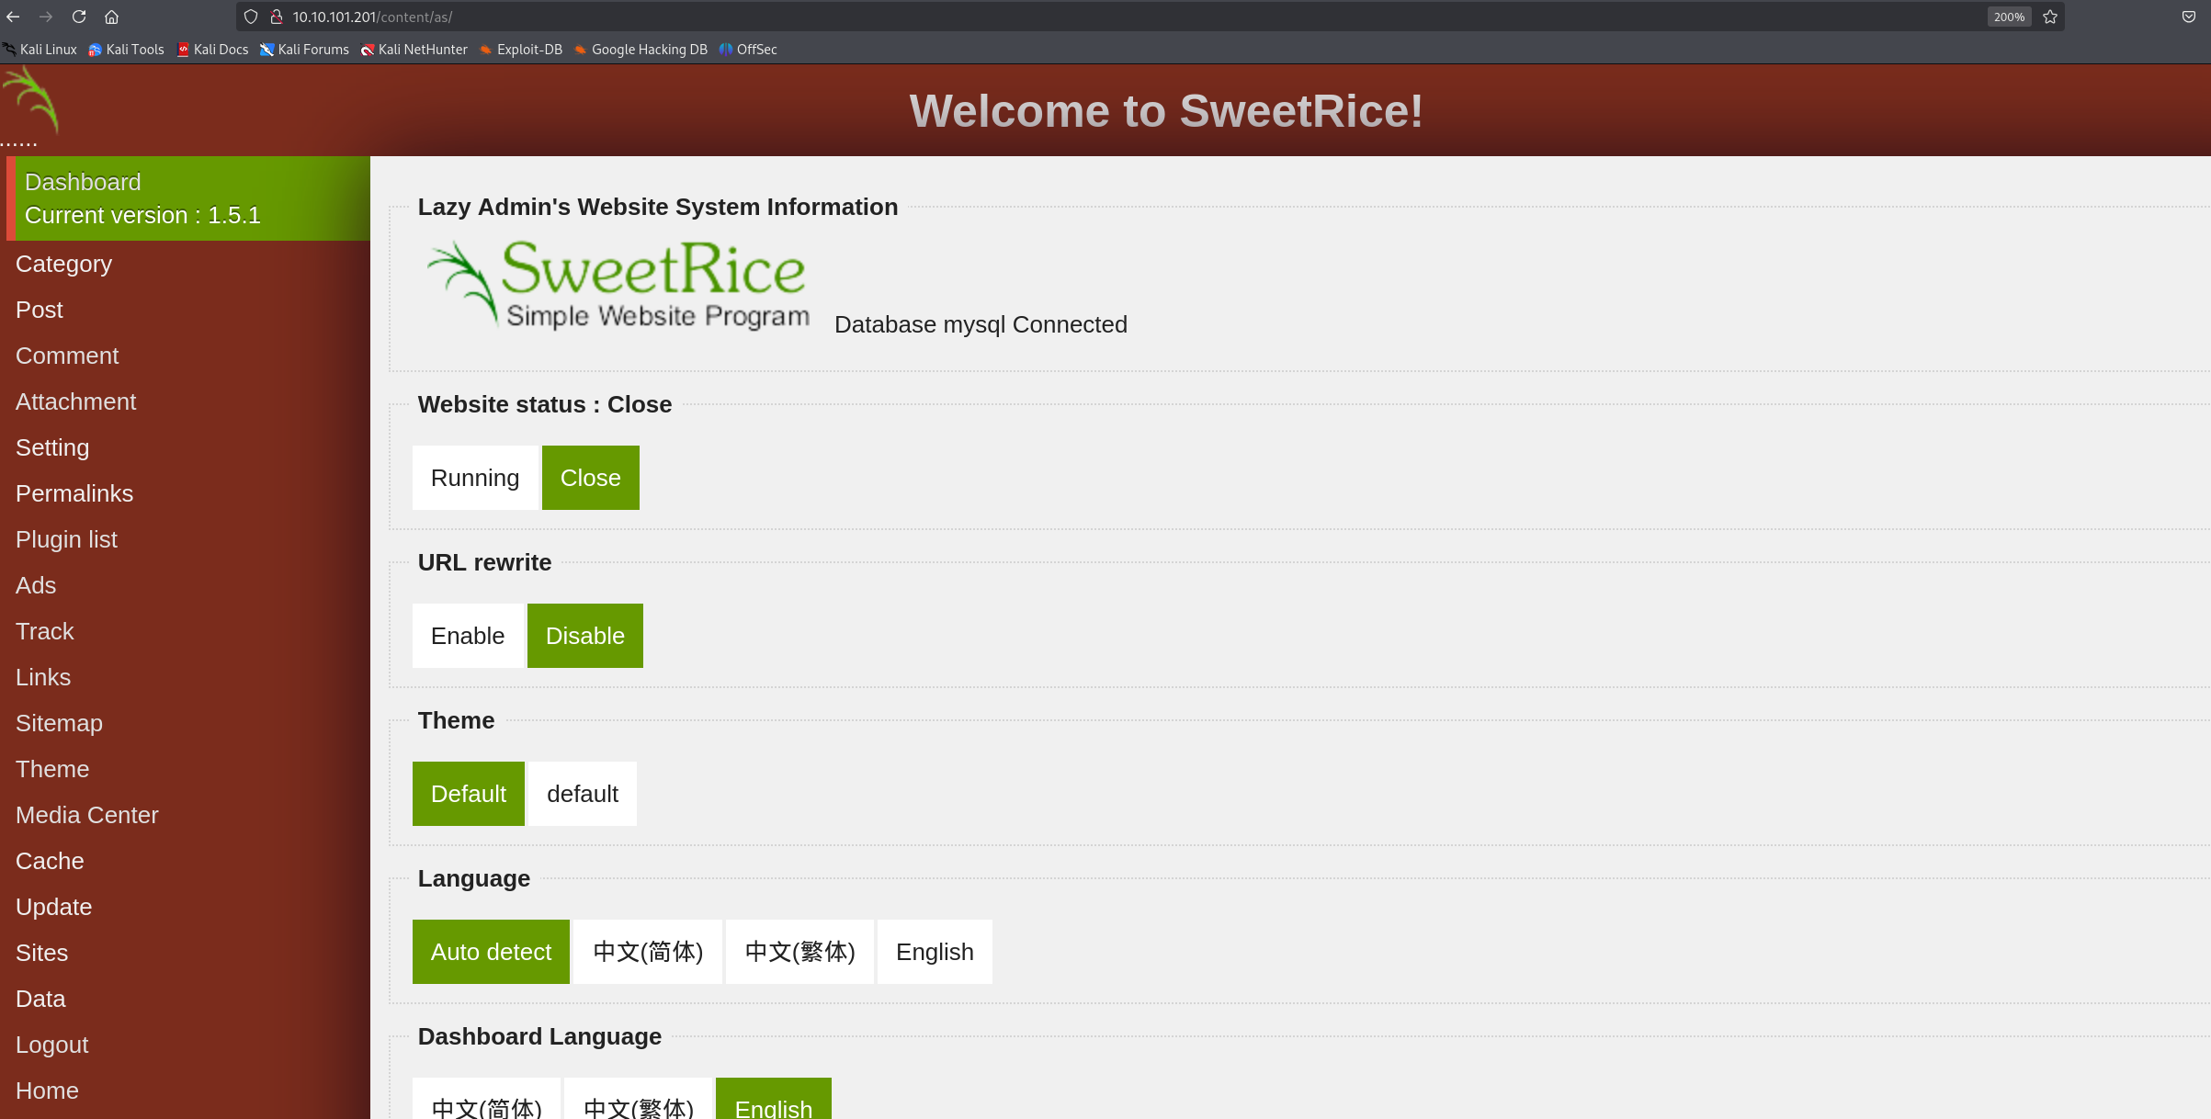Click the back arrow icon
2211x1119 pixels.
[x=13, y=17]
